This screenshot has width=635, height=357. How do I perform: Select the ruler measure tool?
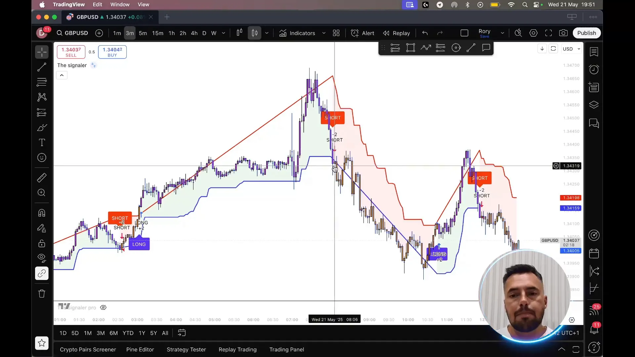[x=42, y=178]
